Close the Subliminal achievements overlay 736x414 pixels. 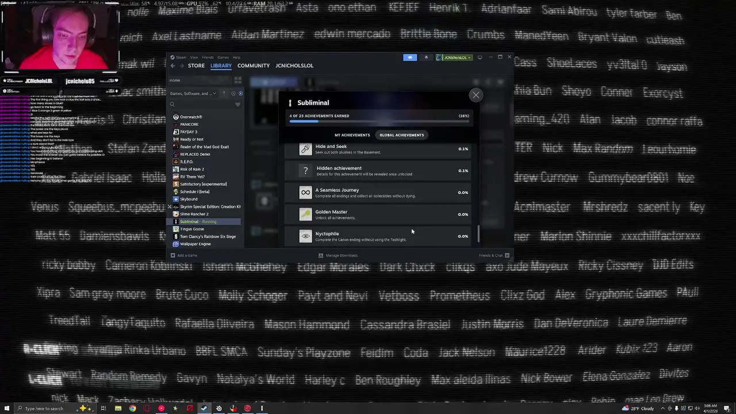coord(476,95)
